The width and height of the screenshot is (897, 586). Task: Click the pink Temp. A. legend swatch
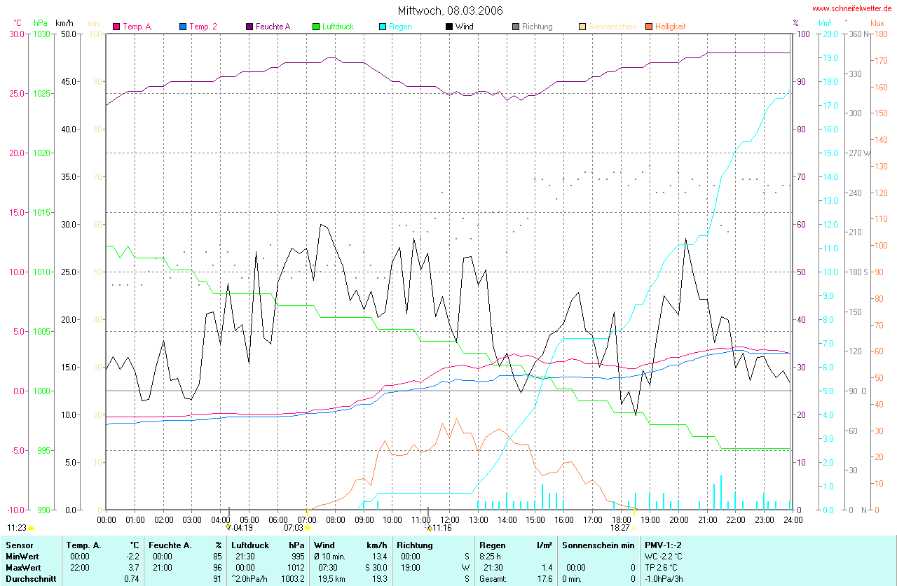click(x=116, y=27)
